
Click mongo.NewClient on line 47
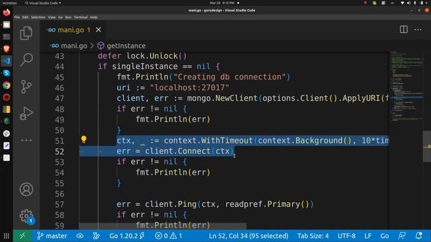pos(222,98)
